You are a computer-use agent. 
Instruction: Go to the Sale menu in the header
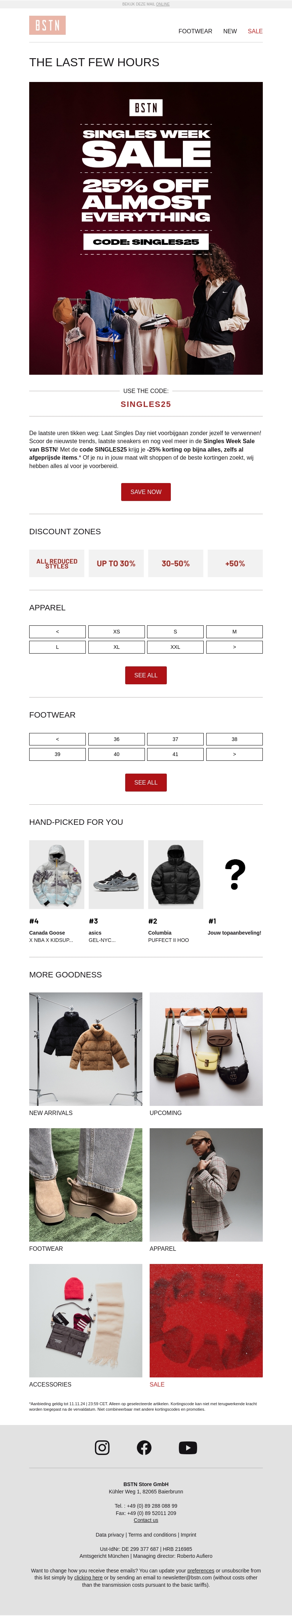[x=255, y=31]
